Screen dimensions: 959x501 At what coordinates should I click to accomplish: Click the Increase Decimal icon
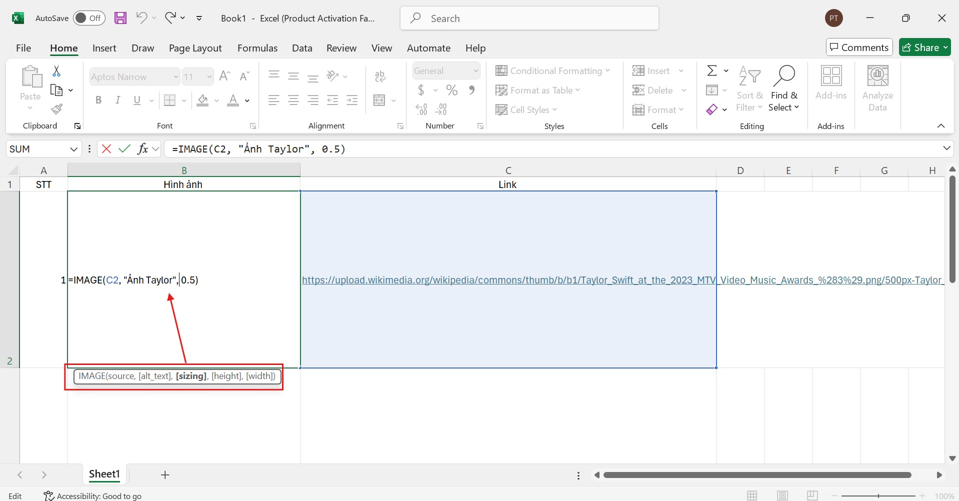tap(421, 109)
